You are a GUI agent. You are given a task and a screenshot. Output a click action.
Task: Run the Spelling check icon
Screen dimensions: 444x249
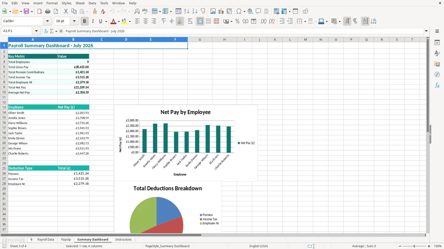145,11
